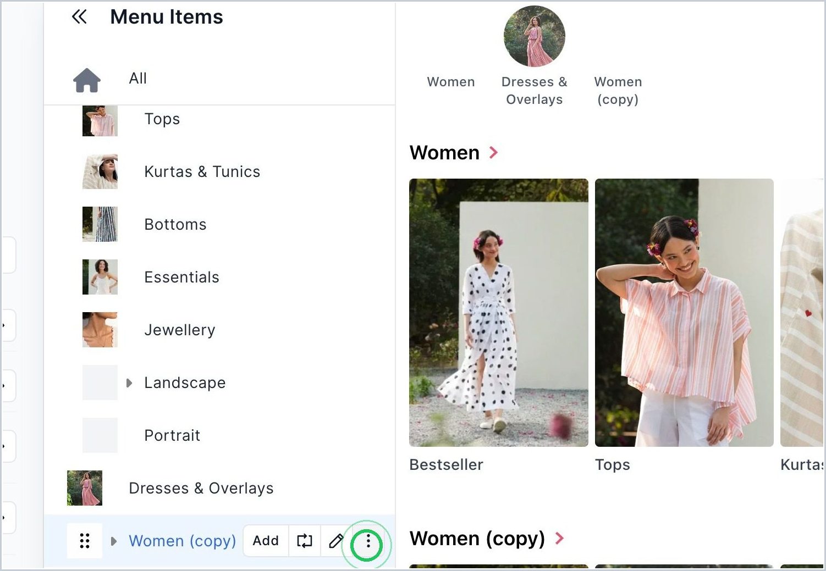Click the Women section heading in preview
Screen dimensions: 826x571
point(444,153)
